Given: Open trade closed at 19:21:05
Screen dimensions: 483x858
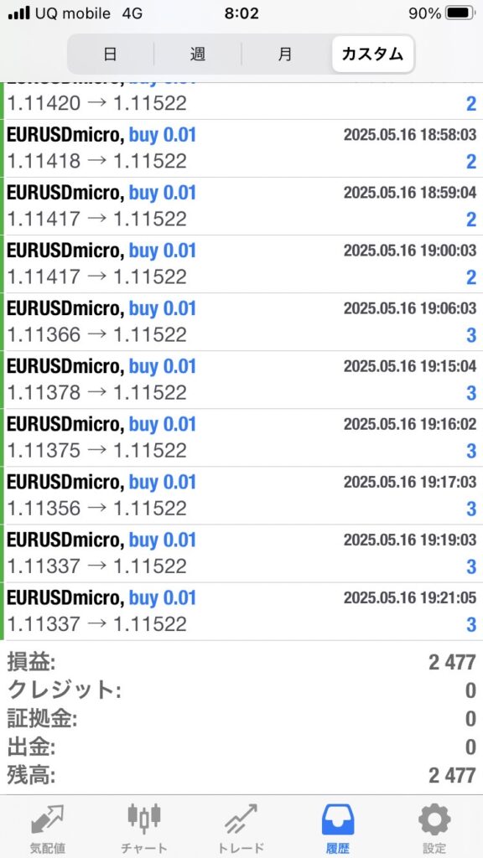Looking at the screenshot, I should (x=241, y=612).
